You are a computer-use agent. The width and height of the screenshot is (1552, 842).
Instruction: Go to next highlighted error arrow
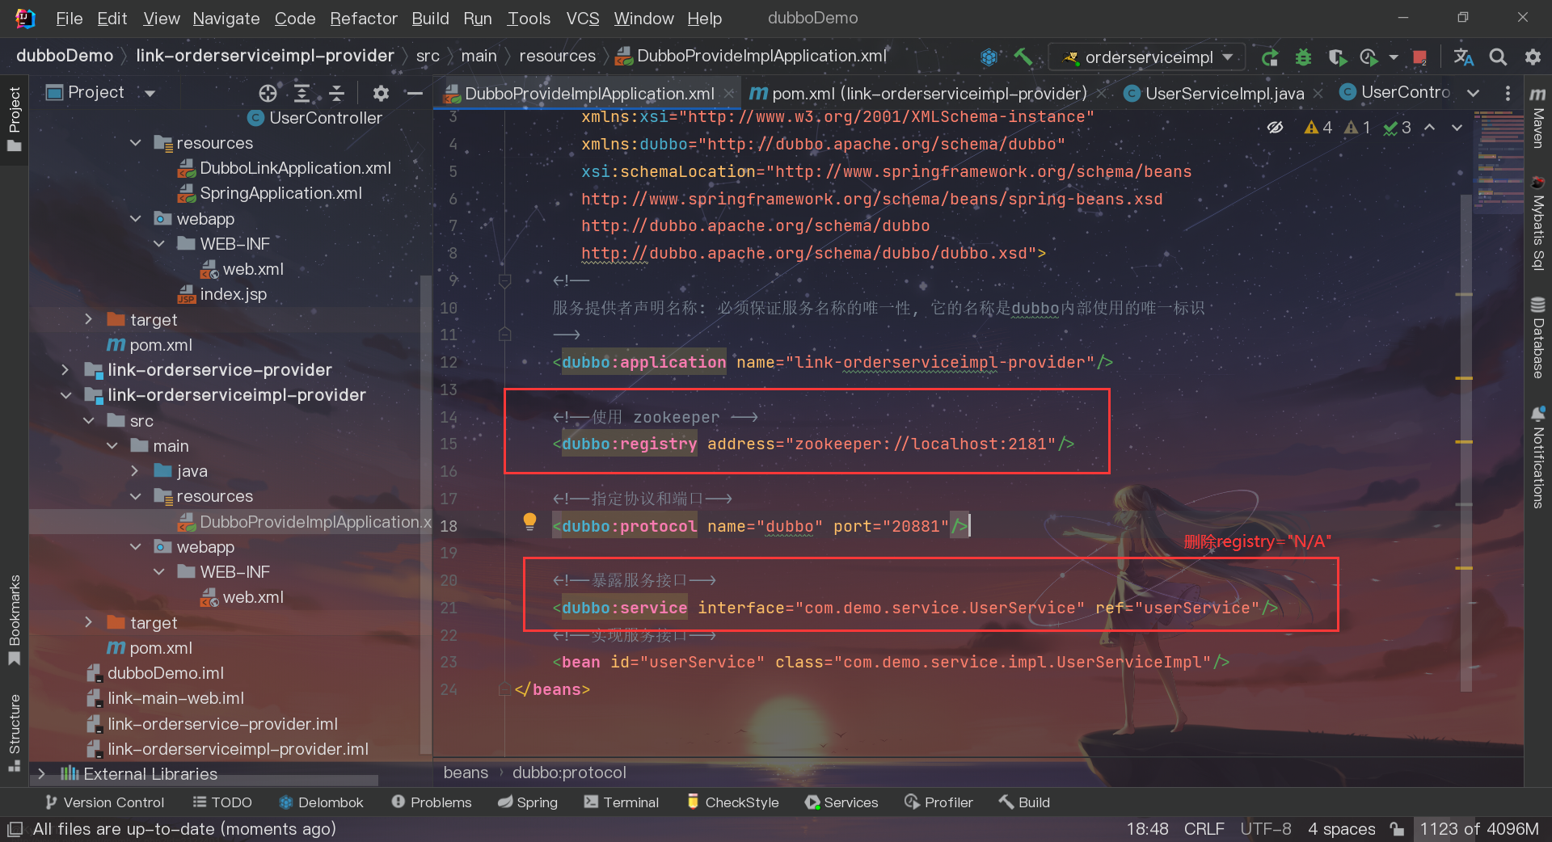point(1457,128)
